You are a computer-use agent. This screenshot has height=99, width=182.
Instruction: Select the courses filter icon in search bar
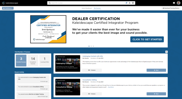[x=126, y=3]
